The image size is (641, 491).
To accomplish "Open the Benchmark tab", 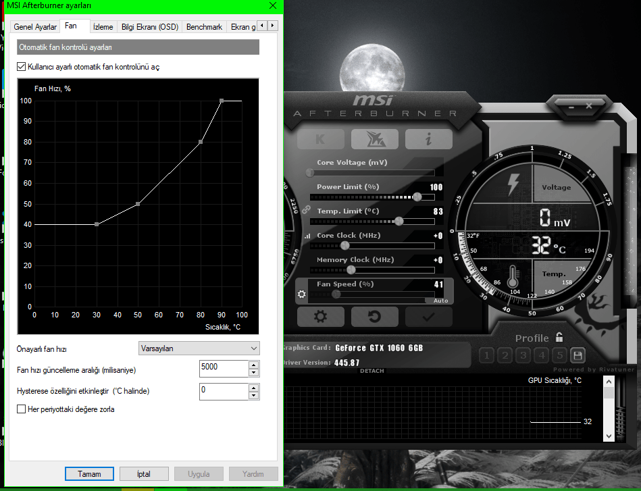I will 204,26.
